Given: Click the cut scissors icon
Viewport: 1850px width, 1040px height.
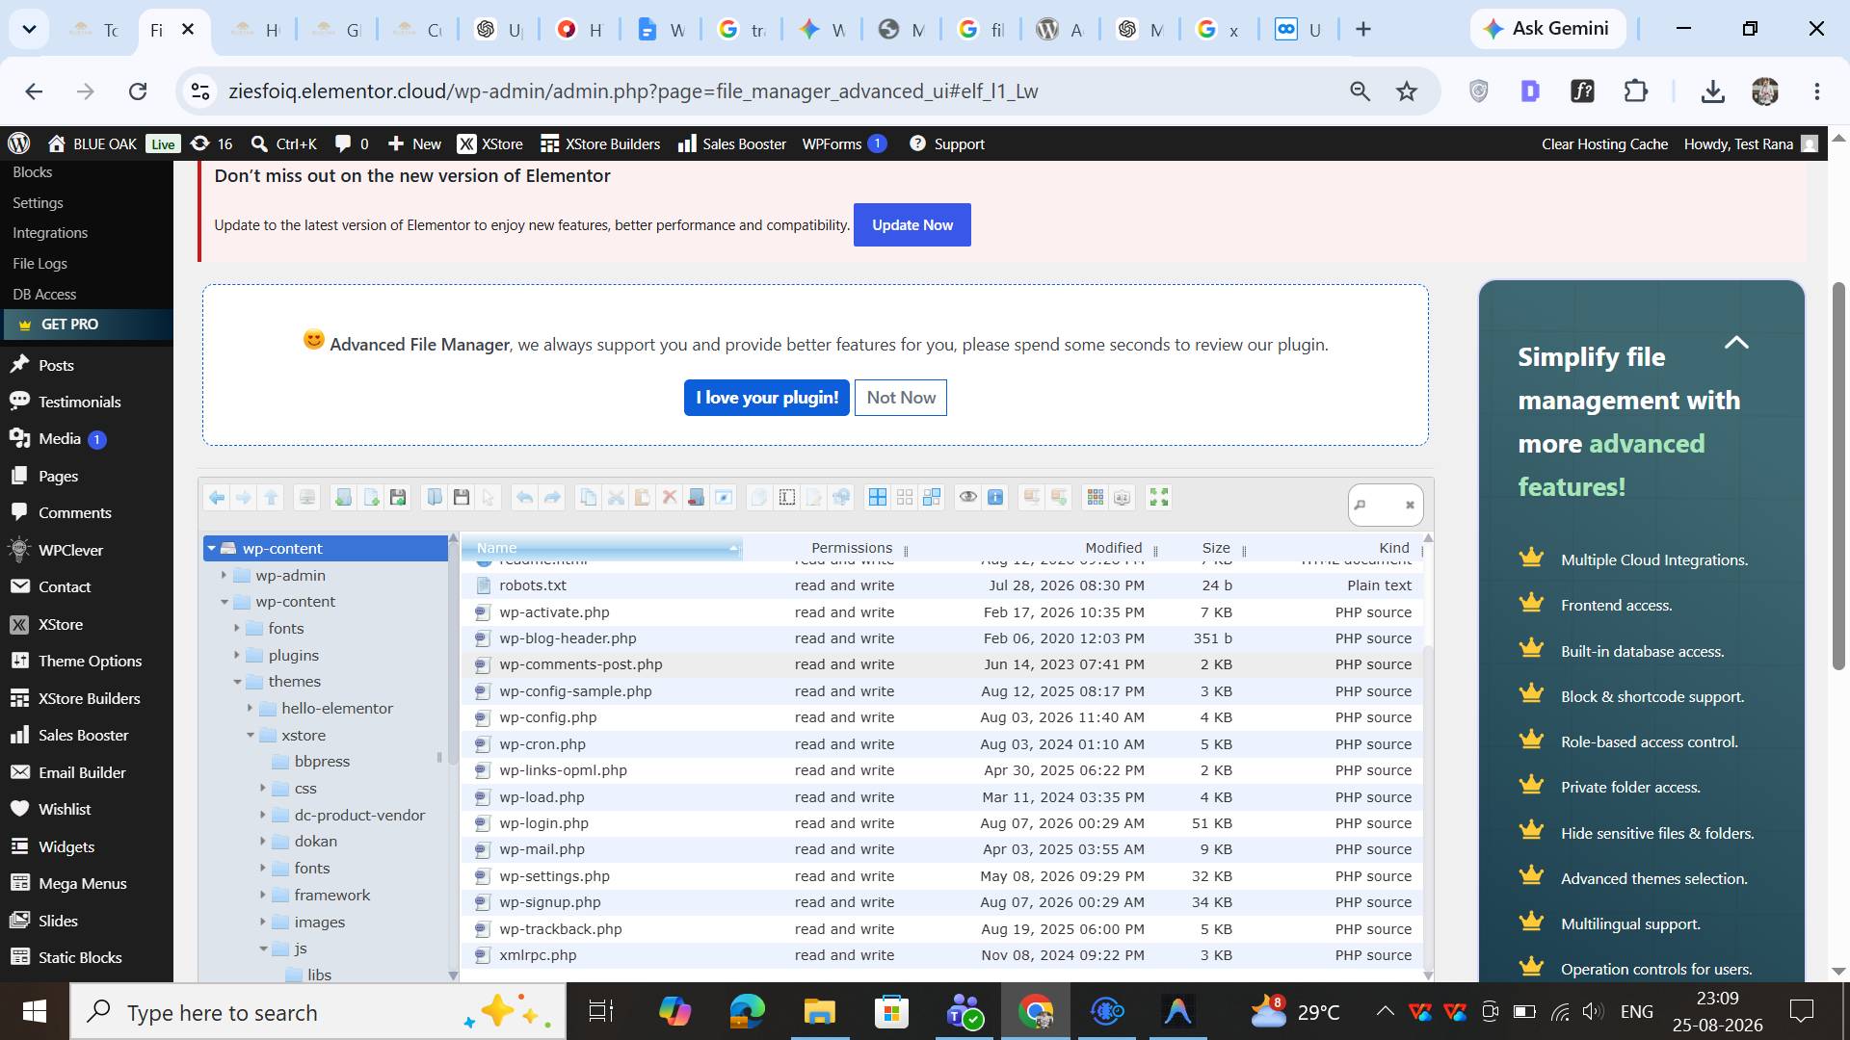Looking at the screenshot, I should tap(616, 498).
